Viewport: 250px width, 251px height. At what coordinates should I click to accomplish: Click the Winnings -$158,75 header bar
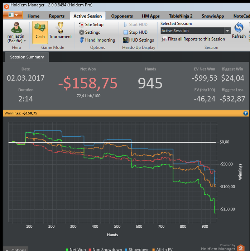126,113
